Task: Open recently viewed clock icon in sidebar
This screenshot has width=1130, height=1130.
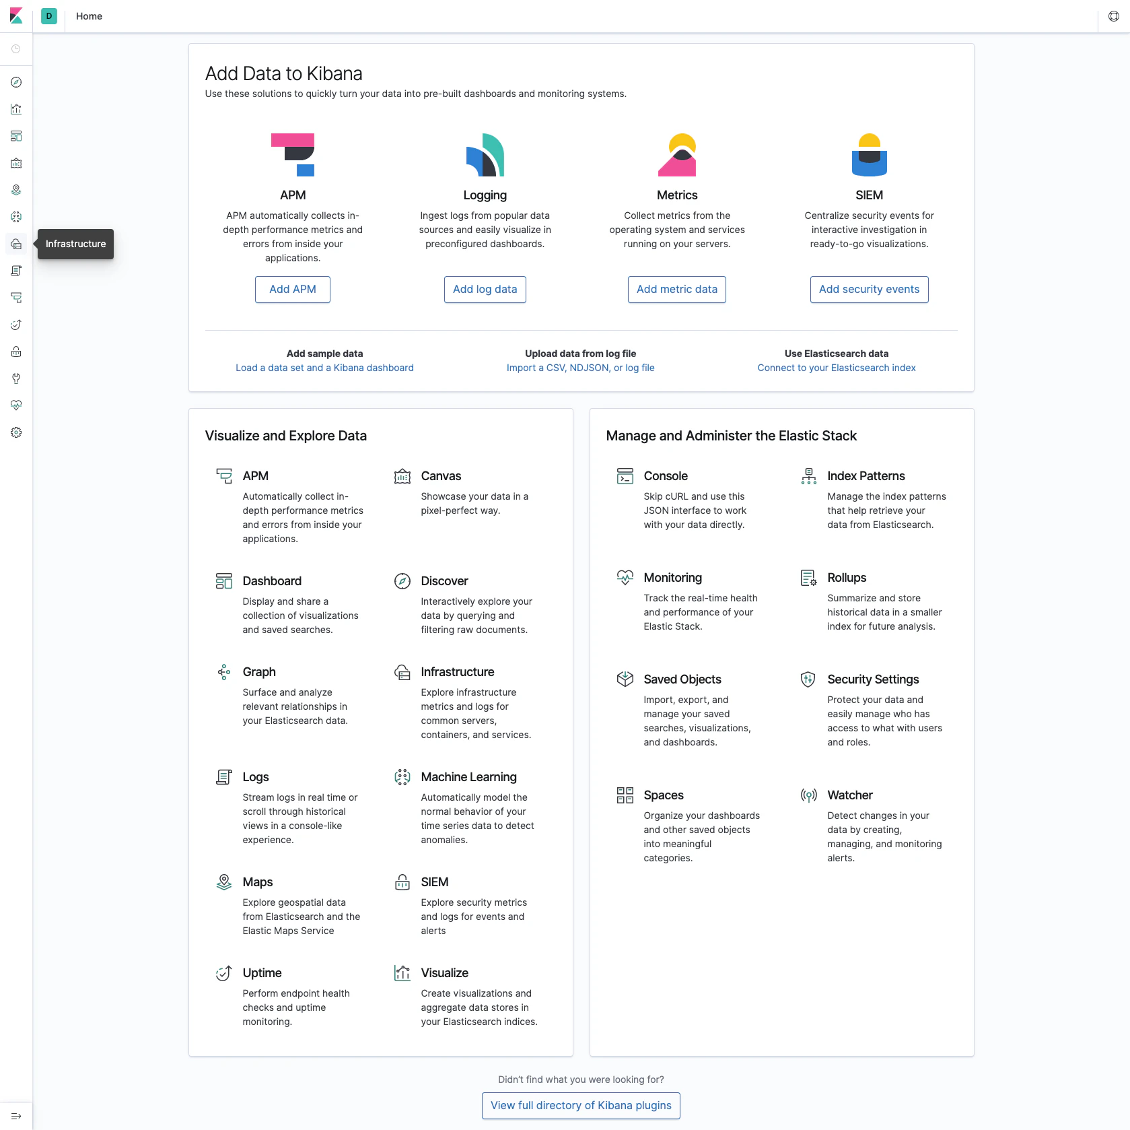Action: 16,49
